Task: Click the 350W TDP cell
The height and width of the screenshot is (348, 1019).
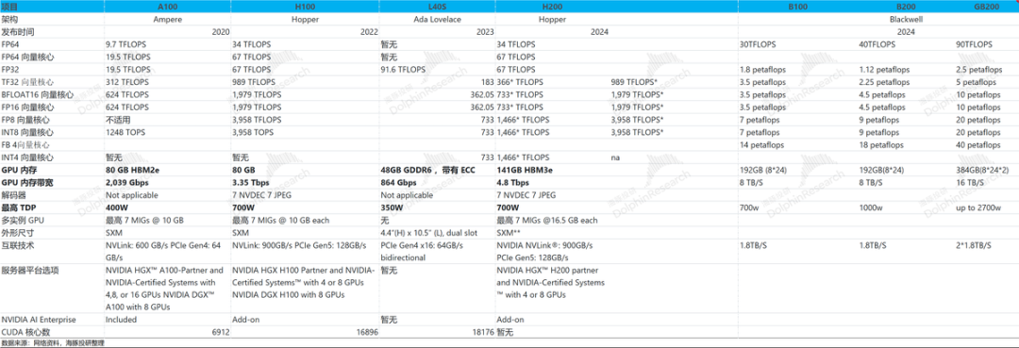Action: coord(392,207)
